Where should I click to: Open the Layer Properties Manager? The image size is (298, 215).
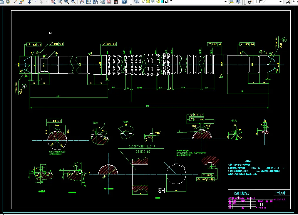(x=136, y=2)
